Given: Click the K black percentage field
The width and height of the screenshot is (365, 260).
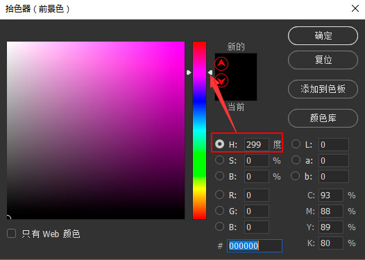Looking at the screenshot, I should point(331,243).
